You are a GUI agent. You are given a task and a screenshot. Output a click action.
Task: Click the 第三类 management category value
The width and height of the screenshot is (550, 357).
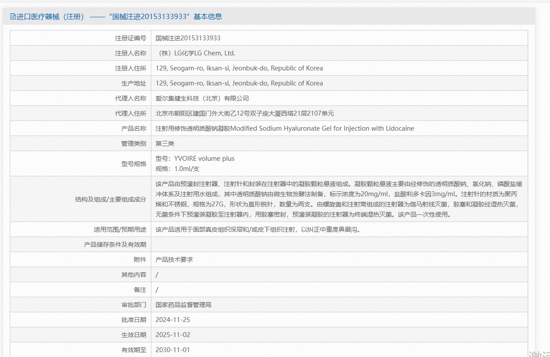[x=165, y=144]
